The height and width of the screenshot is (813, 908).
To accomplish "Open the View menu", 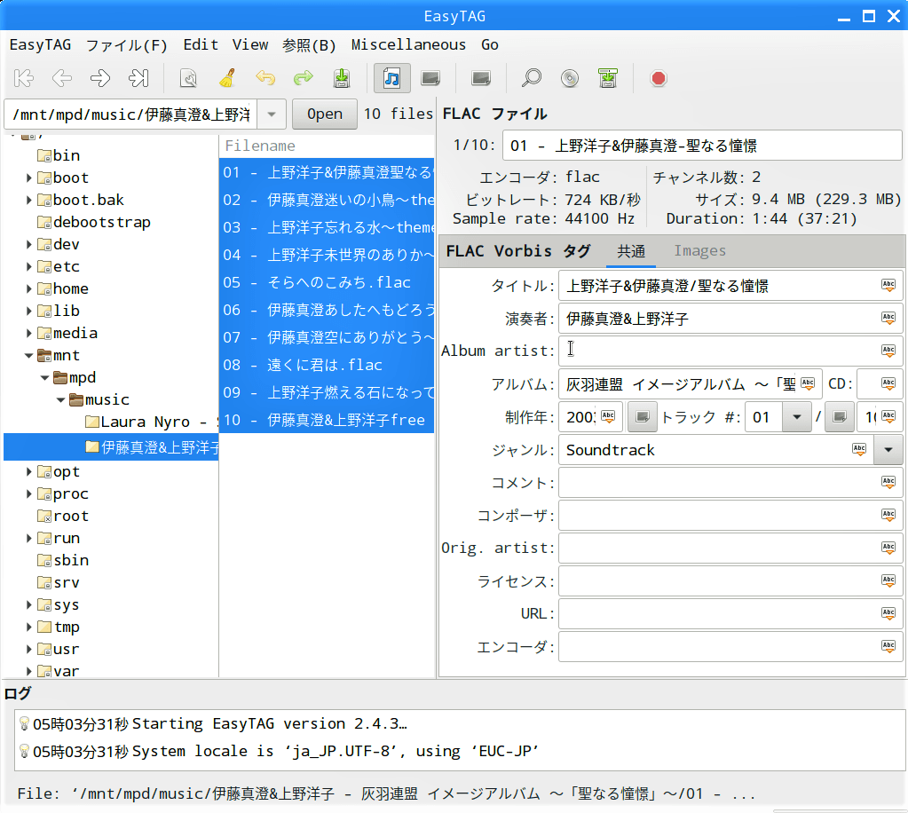I will (x=250, y=44).
